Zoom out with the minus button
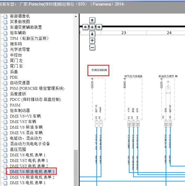Image resolution: width=185 pixels, height=186 pixels. [x=92, y=48]
